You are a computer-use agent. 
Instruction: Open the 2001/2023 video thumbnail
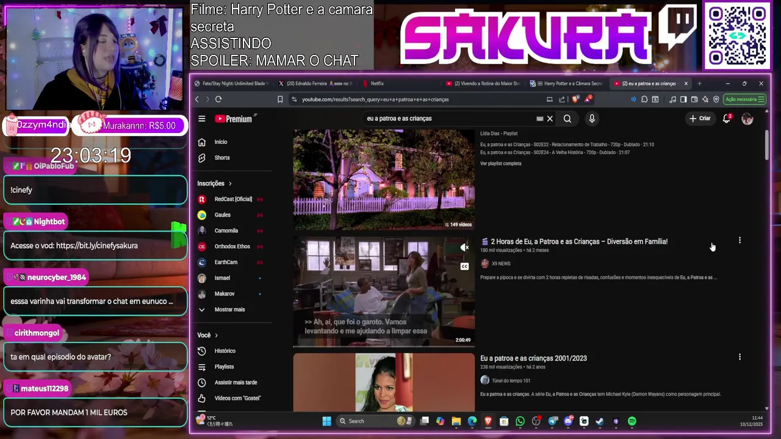coord(384,382)
